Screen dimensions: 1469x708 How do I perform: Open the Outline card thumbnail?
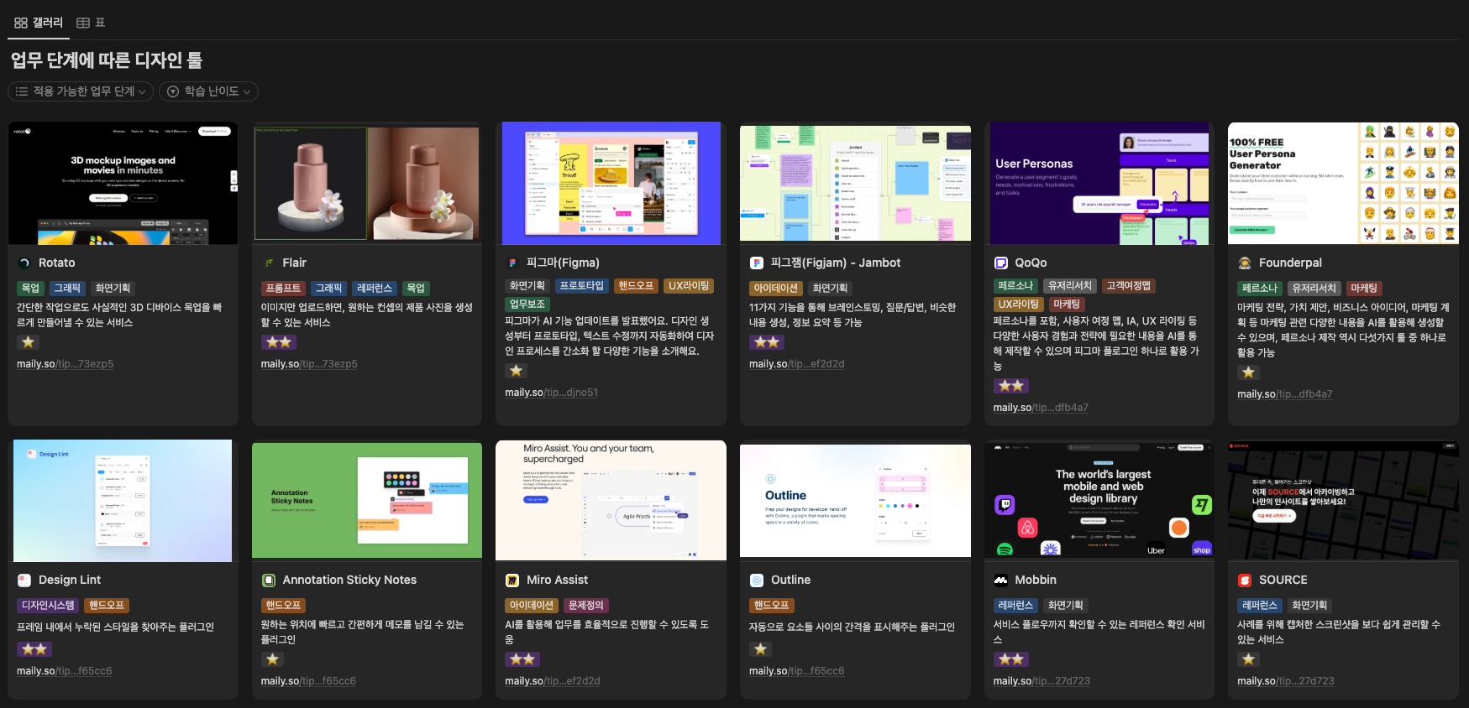point(855,501)
